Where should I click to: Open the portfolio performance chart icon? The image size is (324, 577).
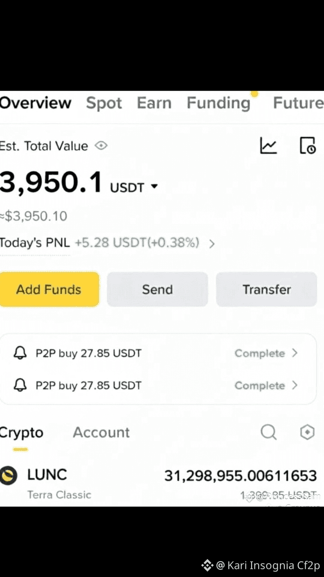[x=269, y=145]
